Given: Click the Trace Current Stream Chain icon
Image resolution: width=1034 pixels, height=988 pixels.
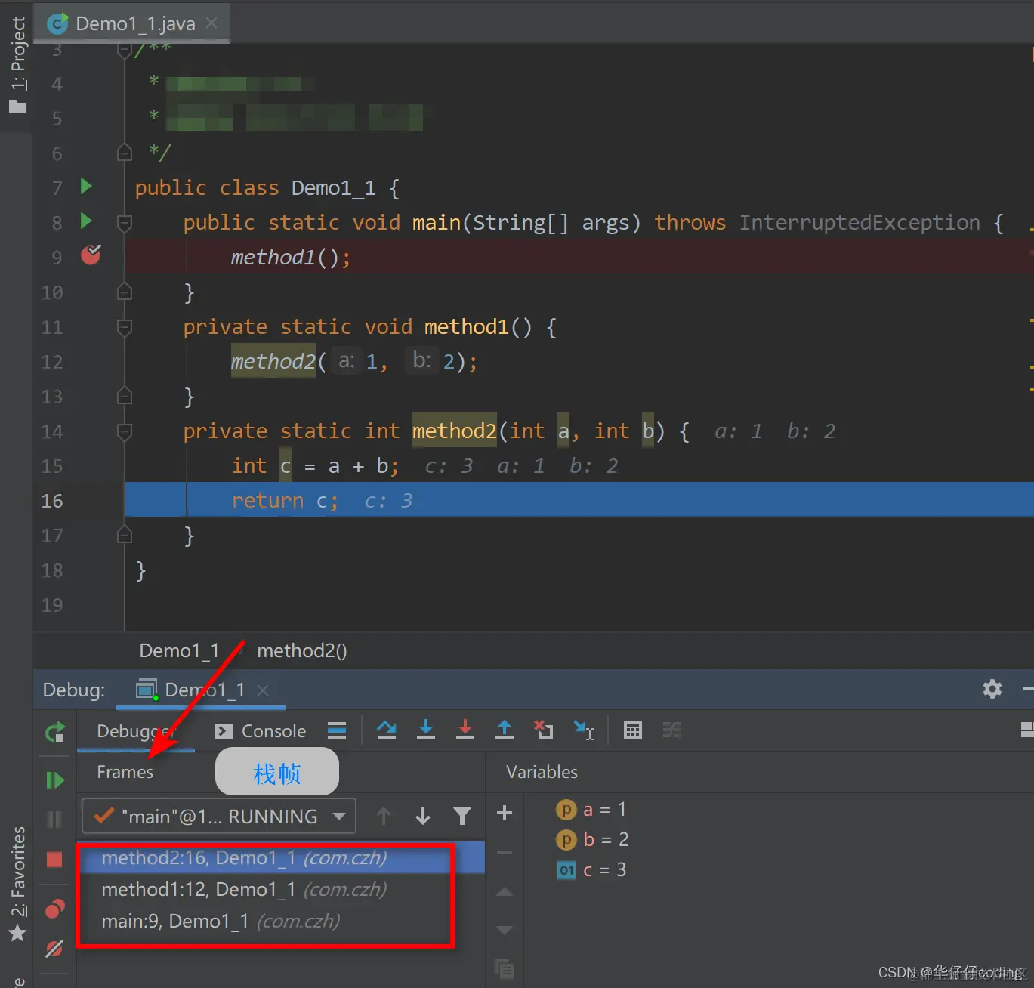Looking at the screenshot, I should [x=672, y=730].
